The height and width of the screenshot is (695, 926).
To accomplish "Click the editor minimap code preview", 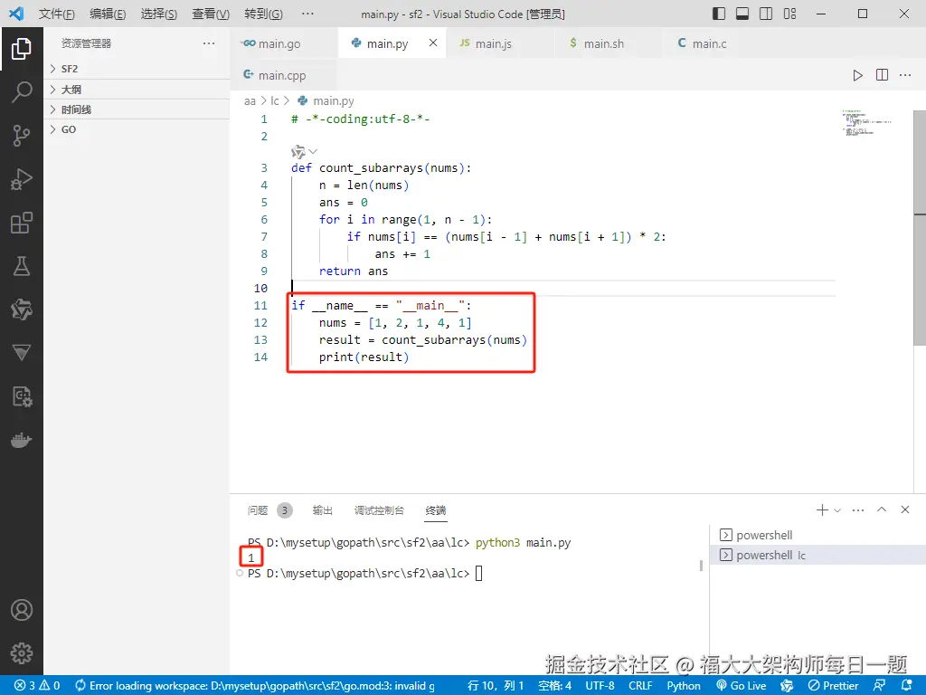I will pos(866,123).
